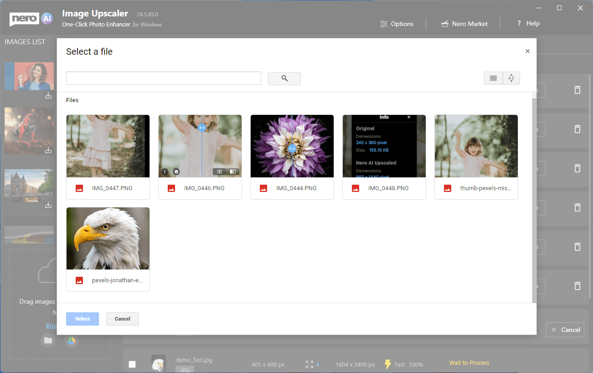The height and width of the screenshot is (373, 593).
Task: Click the Fast mode lightning icon
Action: pyautogui.click(x=388, y=364)
